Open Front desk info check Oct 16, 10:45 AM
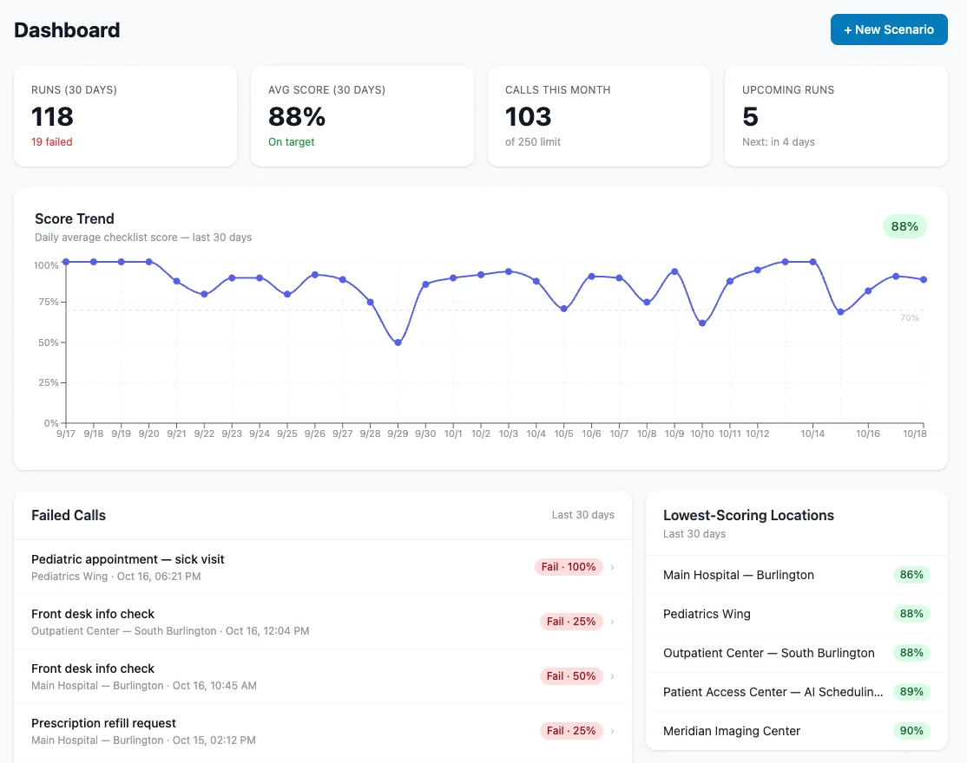 323,676
